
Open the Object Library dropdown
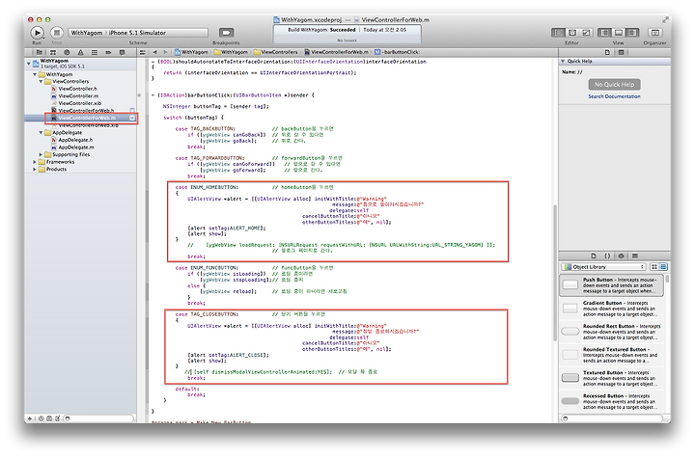click(x=603, y=266)
